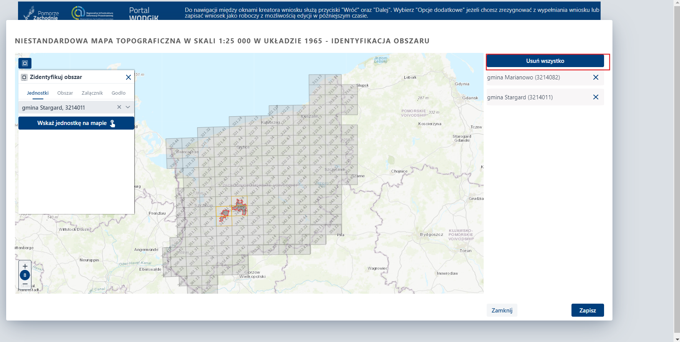Switch to the Jednostki tab
This screenshot has width=680, height=342.
38,93
